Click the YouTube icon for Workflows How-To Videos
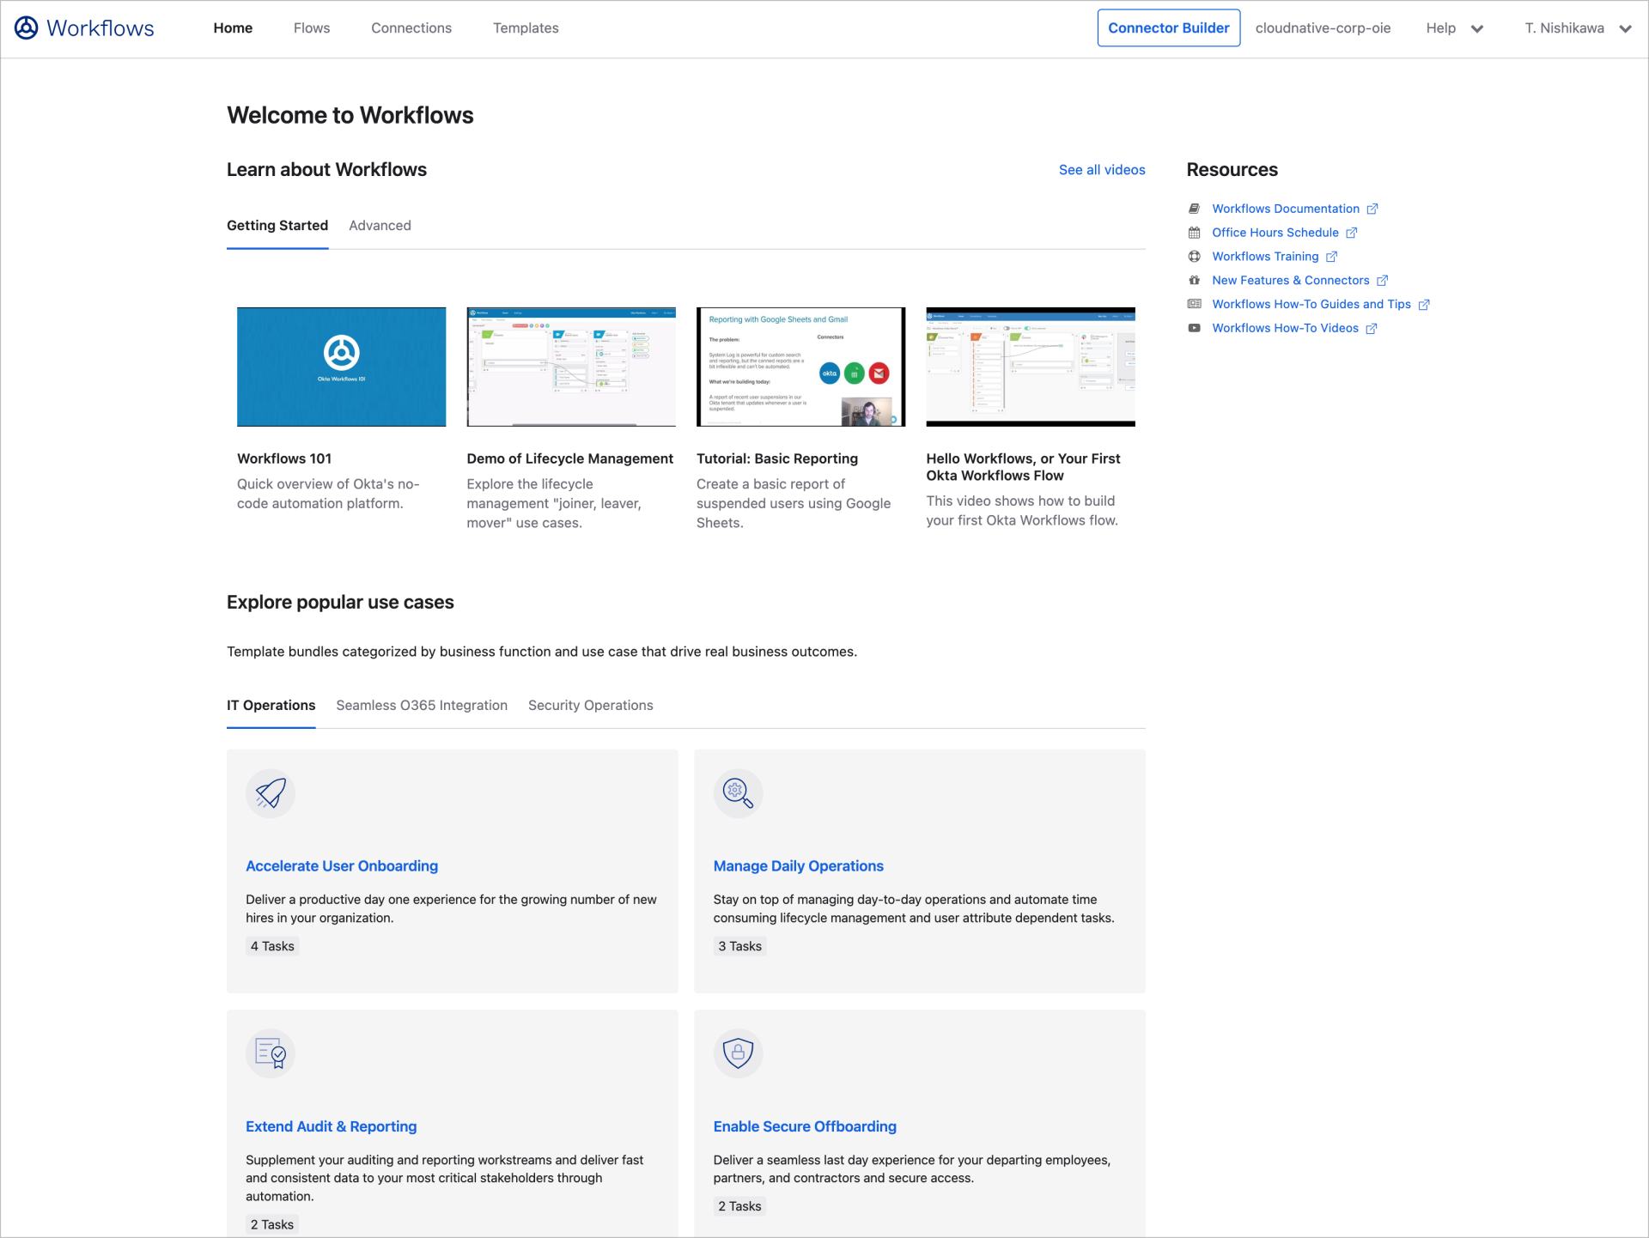 tap(1195, 327)
